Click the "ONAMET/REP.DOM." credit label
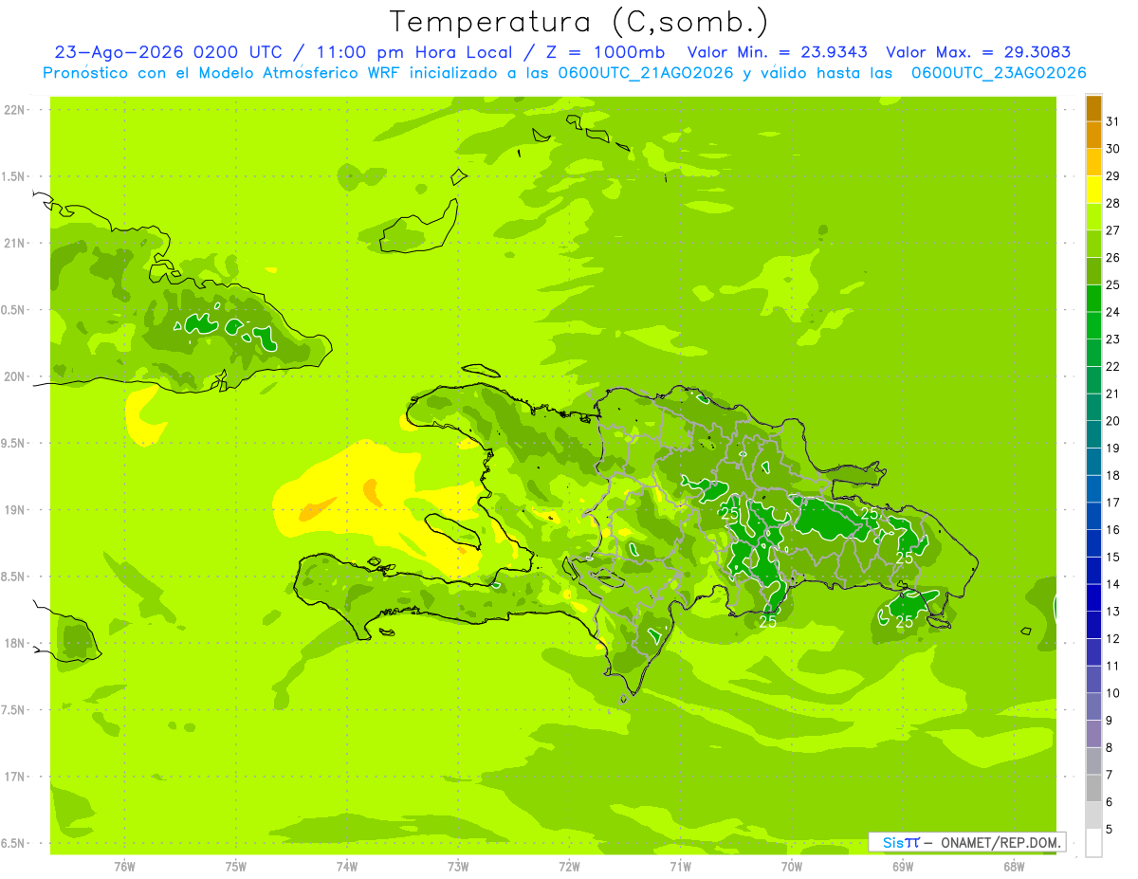 1001,842
